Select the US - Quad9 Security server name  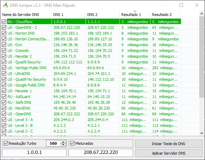pyautogui.click(x=24, y=62)
